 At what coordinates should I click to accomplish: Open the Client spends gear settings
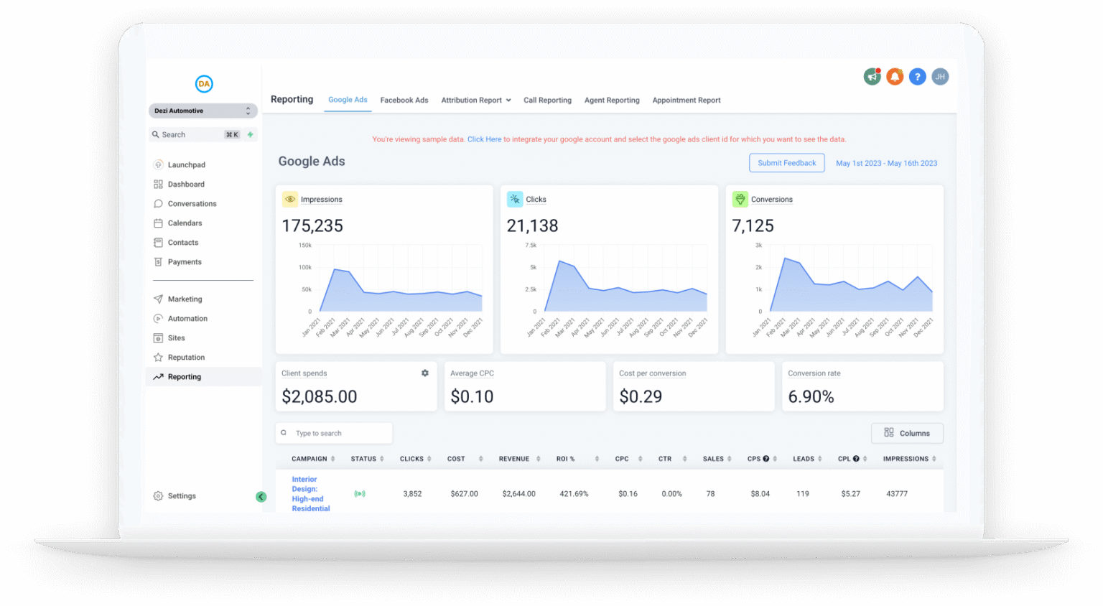click(425, 373)
